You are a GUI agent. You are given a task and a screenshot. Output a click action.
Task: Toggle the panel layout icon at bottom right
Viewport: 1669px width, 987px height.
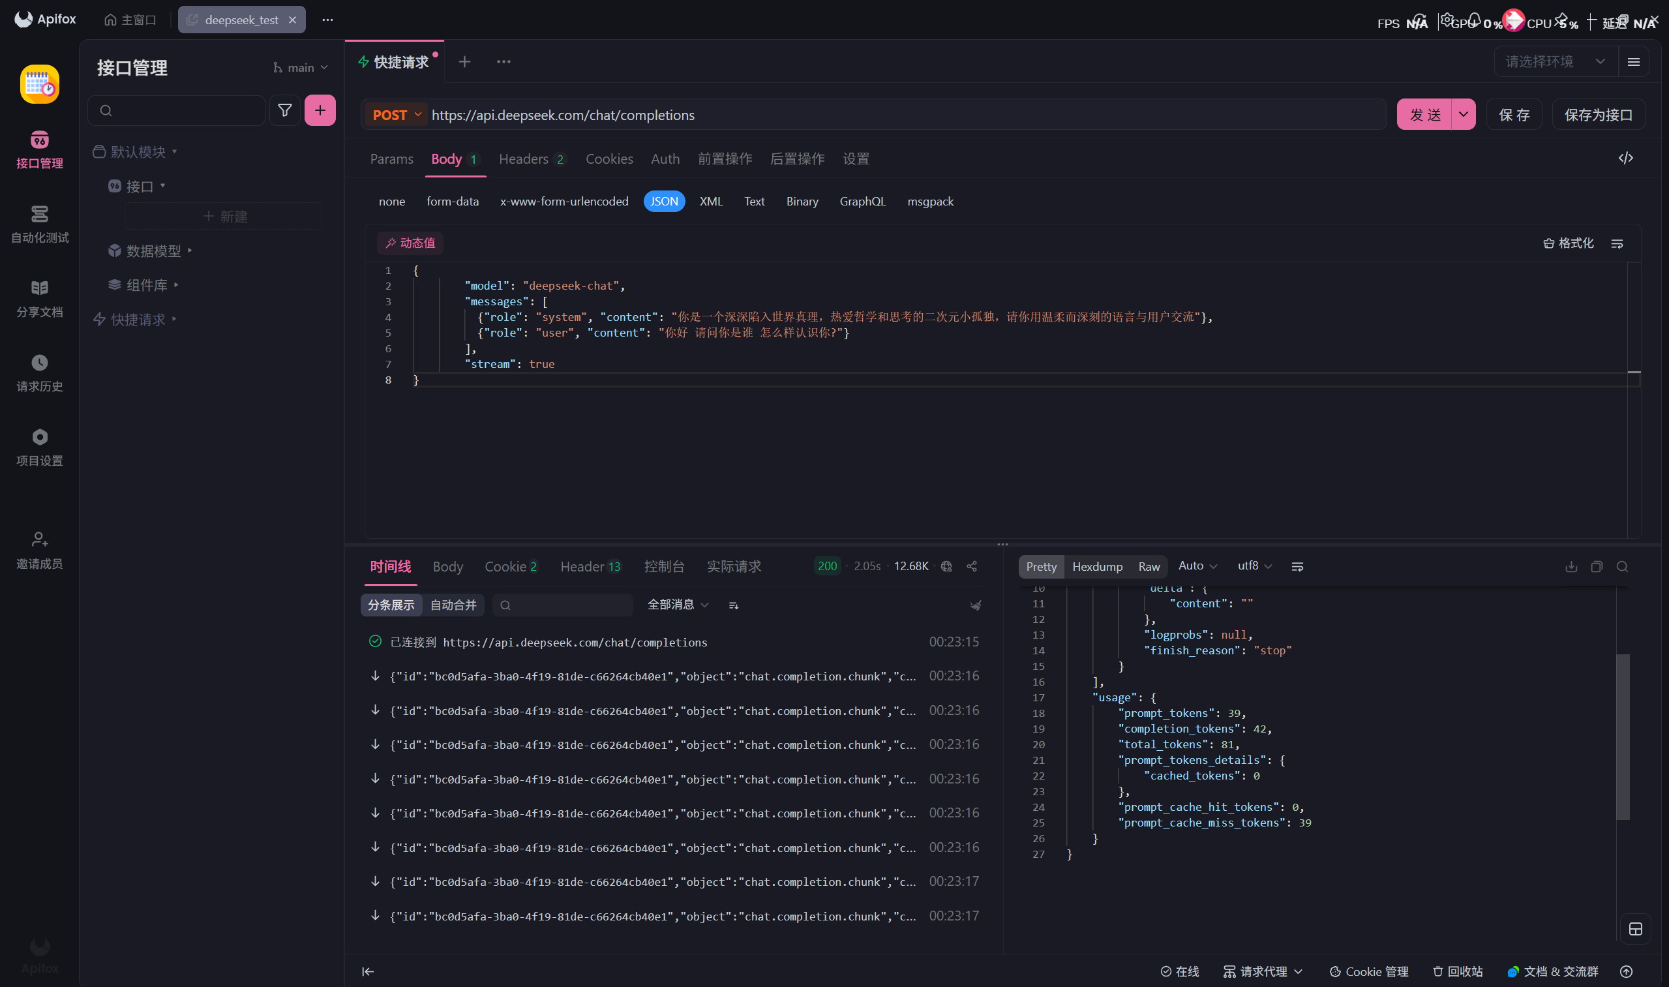click(x=1635, y=928)
